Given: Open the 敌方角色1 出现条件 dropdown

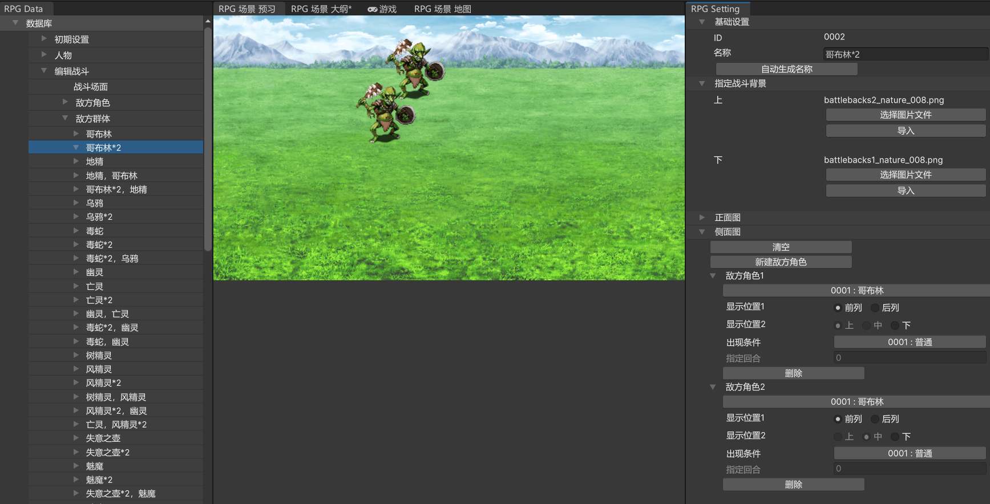Looking at the screenshot, I should [x=910, y=342].
